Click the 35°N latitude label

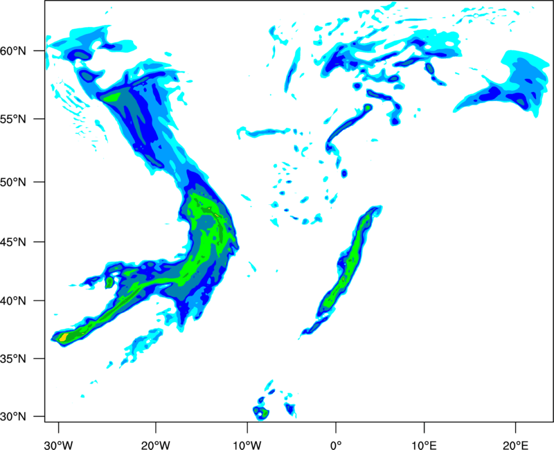point(13,359)
